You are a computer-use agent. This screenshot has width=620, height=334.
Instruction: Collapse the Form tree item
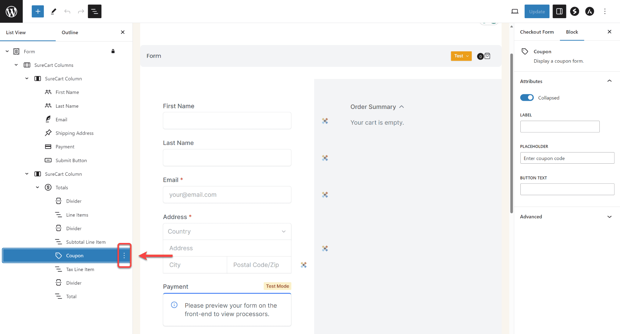coord(7,51)
